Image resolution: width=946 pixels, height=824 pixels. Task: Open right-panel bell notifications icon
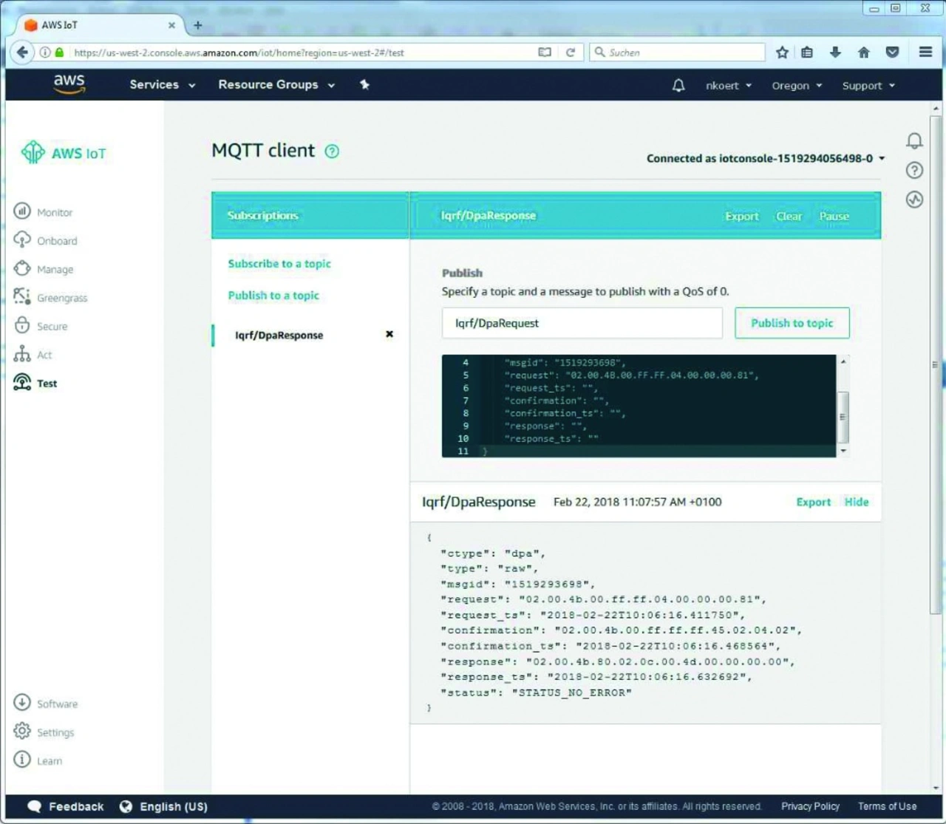click(914, 141)
